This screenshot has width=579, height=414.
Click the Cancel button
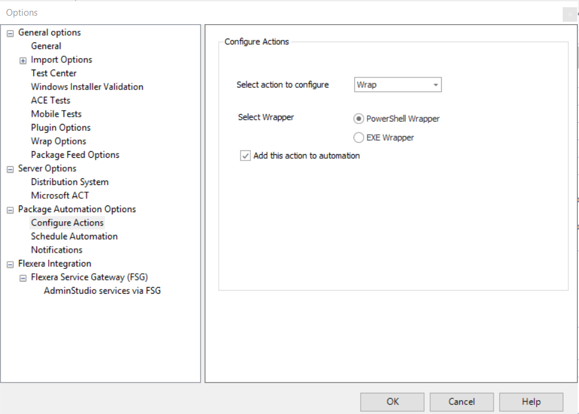(x=461, y=402)
